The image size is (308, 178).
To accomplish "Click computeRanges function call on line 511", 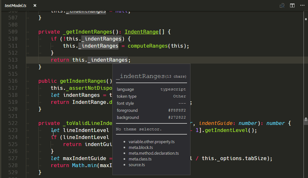I will 148,46.
